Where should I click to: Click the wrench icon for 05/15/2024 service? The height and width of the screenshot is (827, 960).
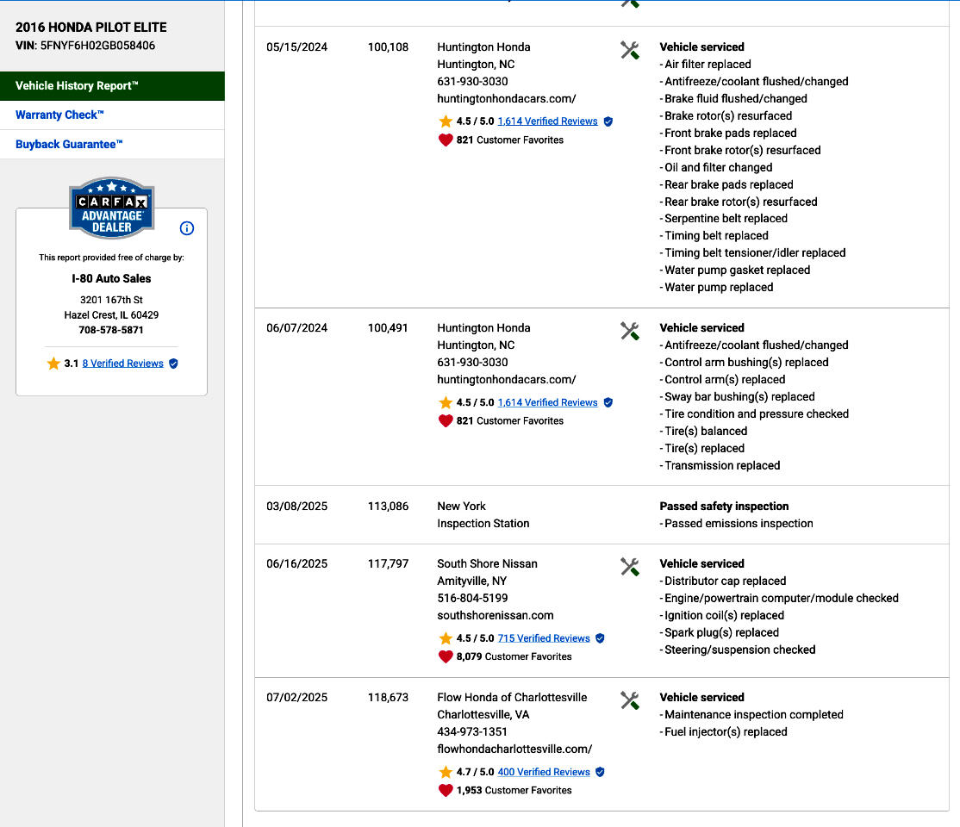(630, 50)
